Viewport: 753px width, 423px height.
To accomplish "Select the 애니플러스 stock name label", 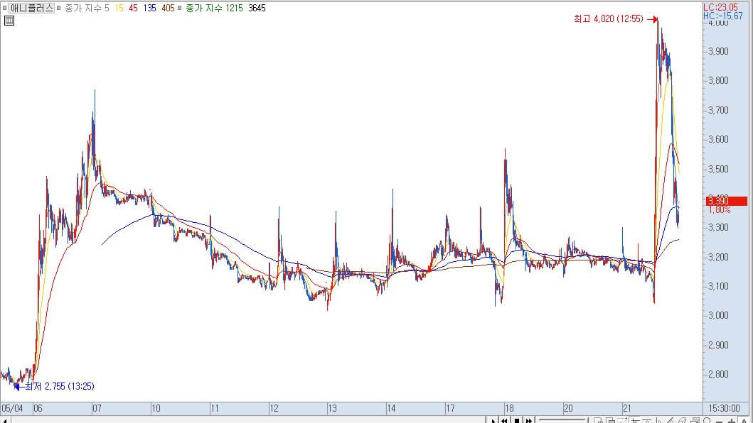I will click(x=32, y=8).
